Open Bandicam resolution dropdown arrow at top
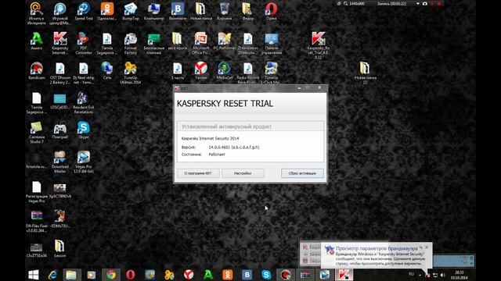 point(417,4)
